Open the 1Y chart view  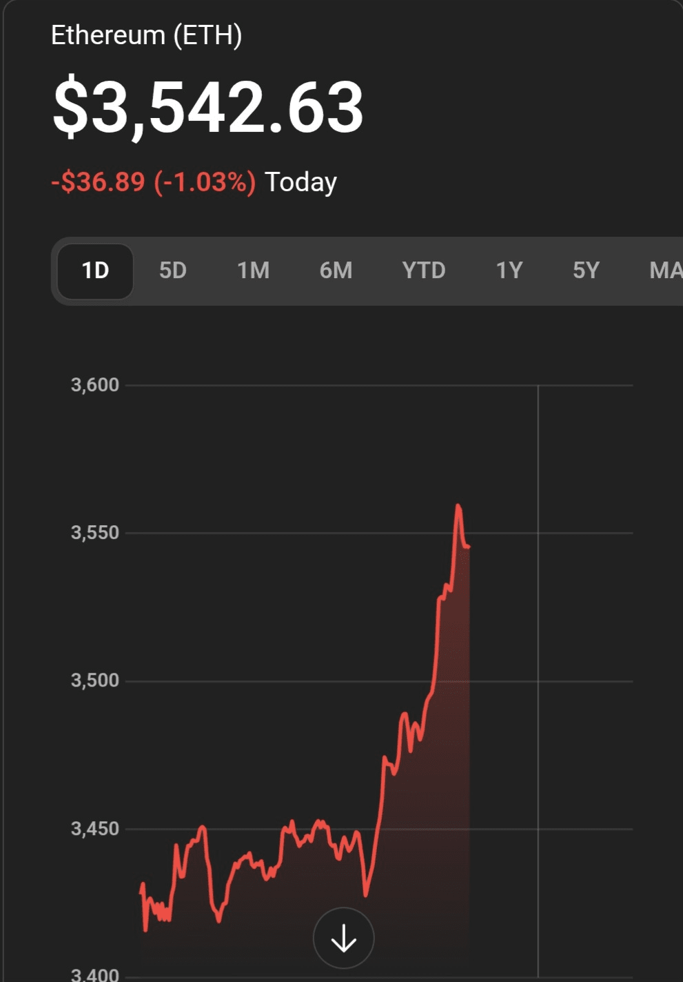click(x=509, y=271)
